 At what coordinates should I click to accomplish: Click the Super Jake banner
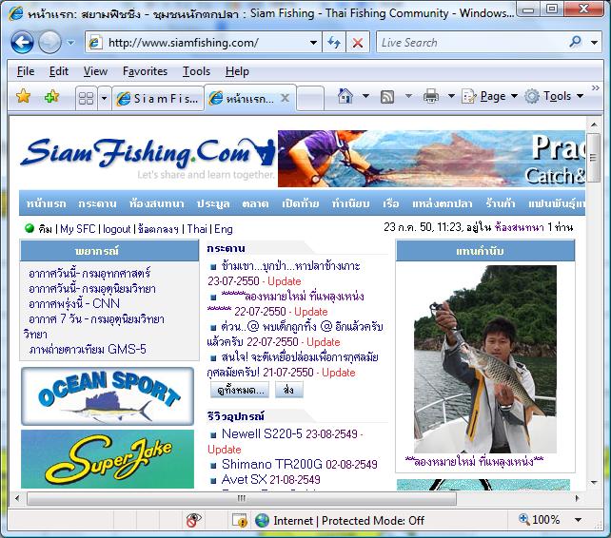[x=108, y=459]
